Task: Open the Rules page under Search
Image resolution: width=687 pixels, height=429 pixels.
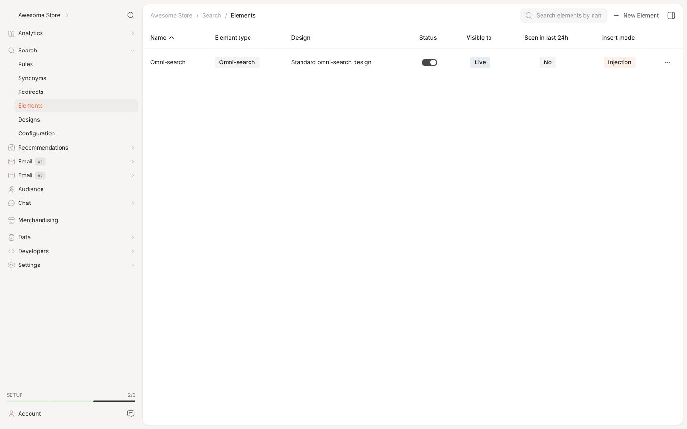Action: 76,64
